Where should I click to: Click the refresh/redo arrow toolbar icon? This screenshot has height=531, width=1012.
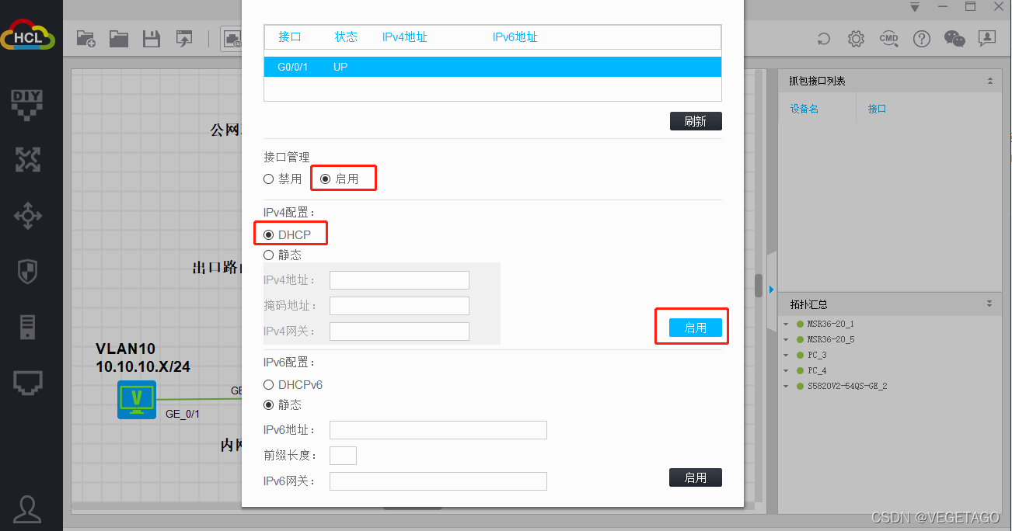824,39
